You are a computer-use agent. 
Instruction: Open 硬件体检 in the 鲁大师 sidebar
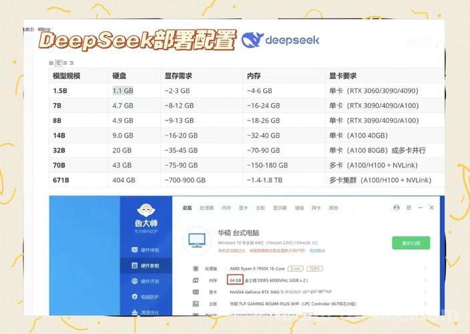pyautogui.click(x=146, y=250)
